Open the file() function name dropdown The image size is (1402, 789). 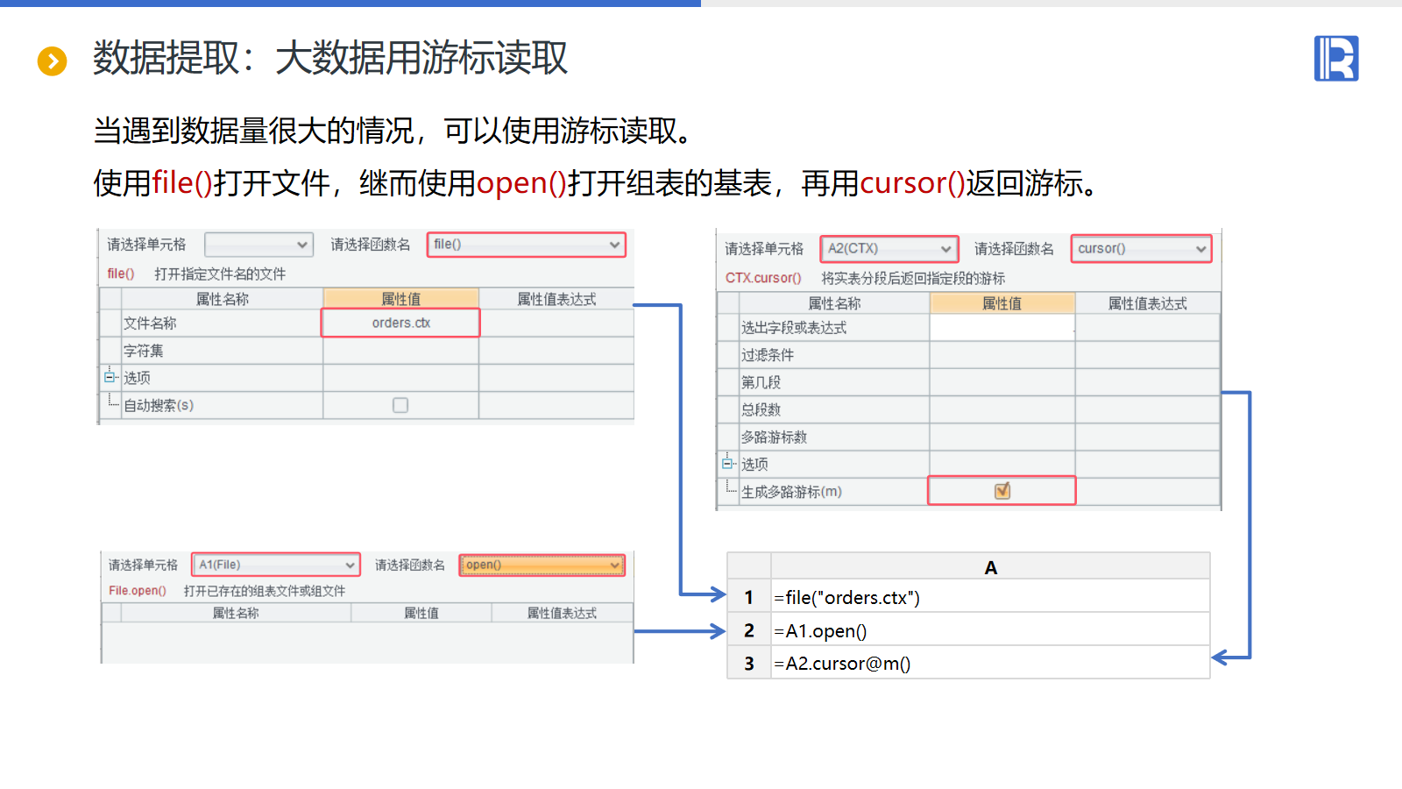coord(527,245)
